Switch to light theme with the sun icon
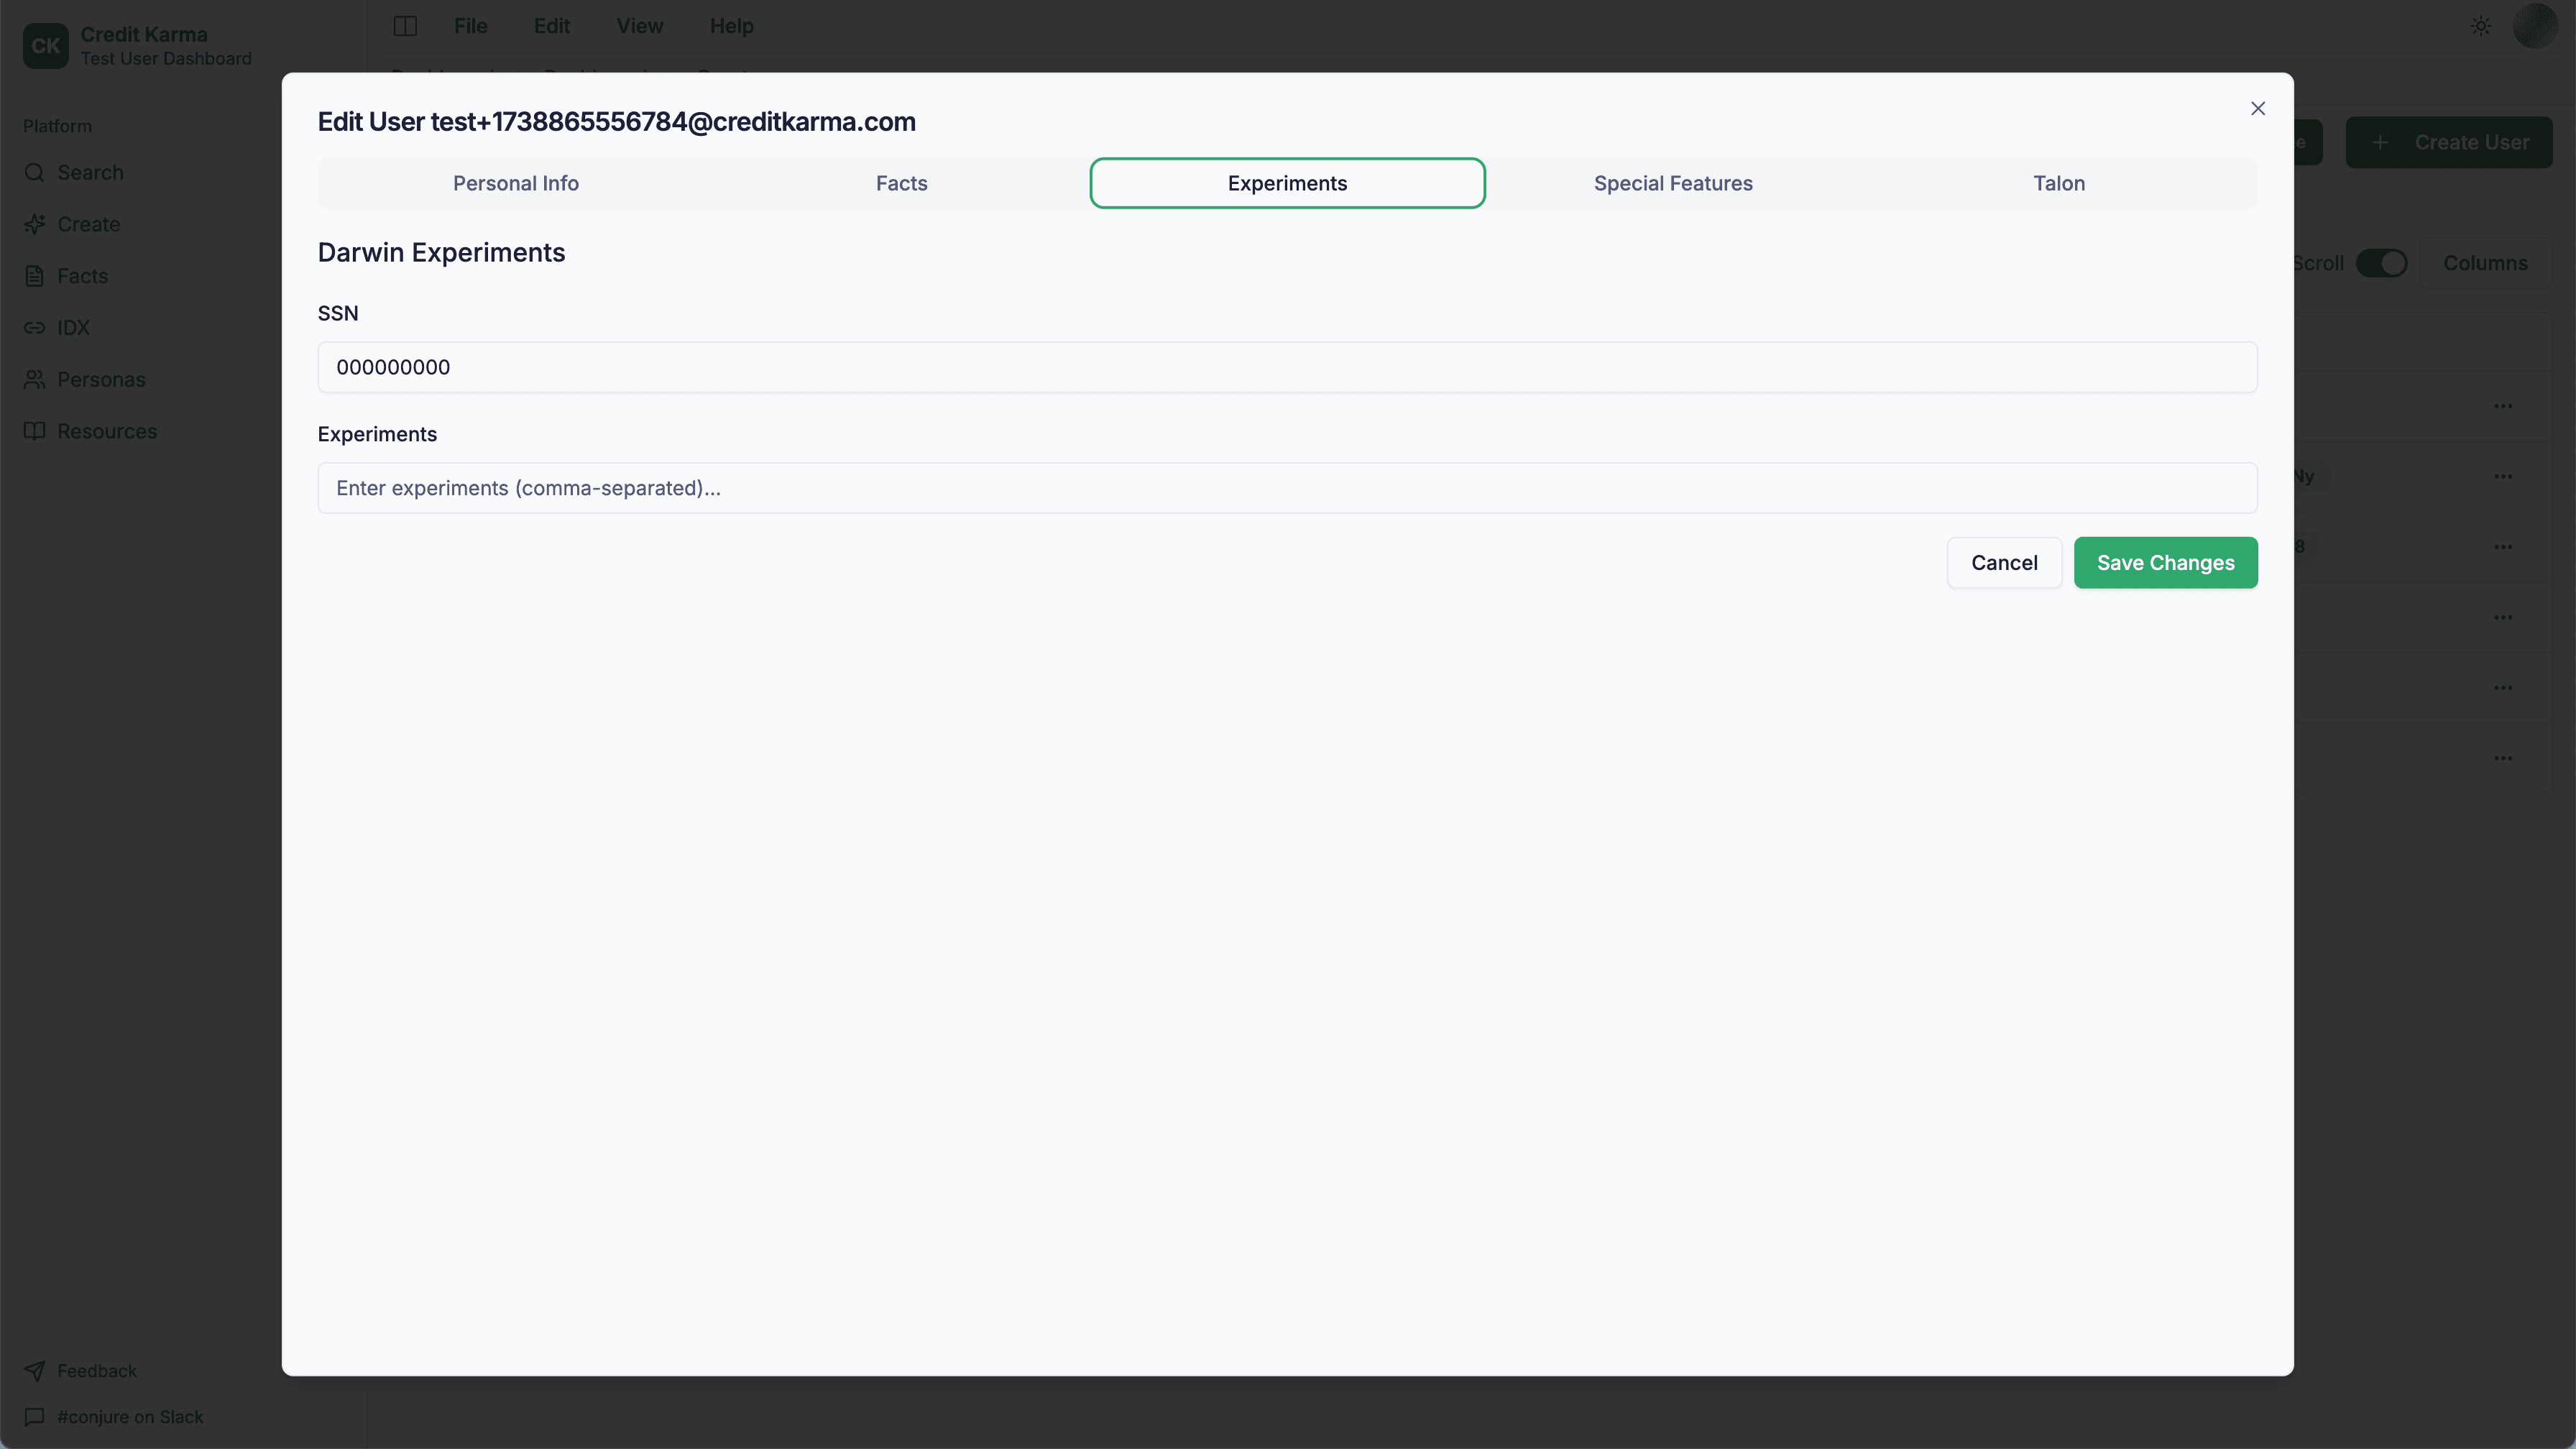 click(x=2480, y=27)
